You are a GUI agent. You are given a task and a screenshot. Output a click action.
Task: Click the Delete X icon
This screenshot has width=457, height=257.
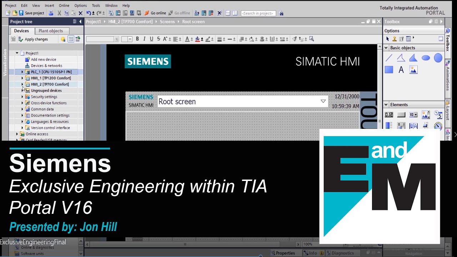click(x=80, y=13)
